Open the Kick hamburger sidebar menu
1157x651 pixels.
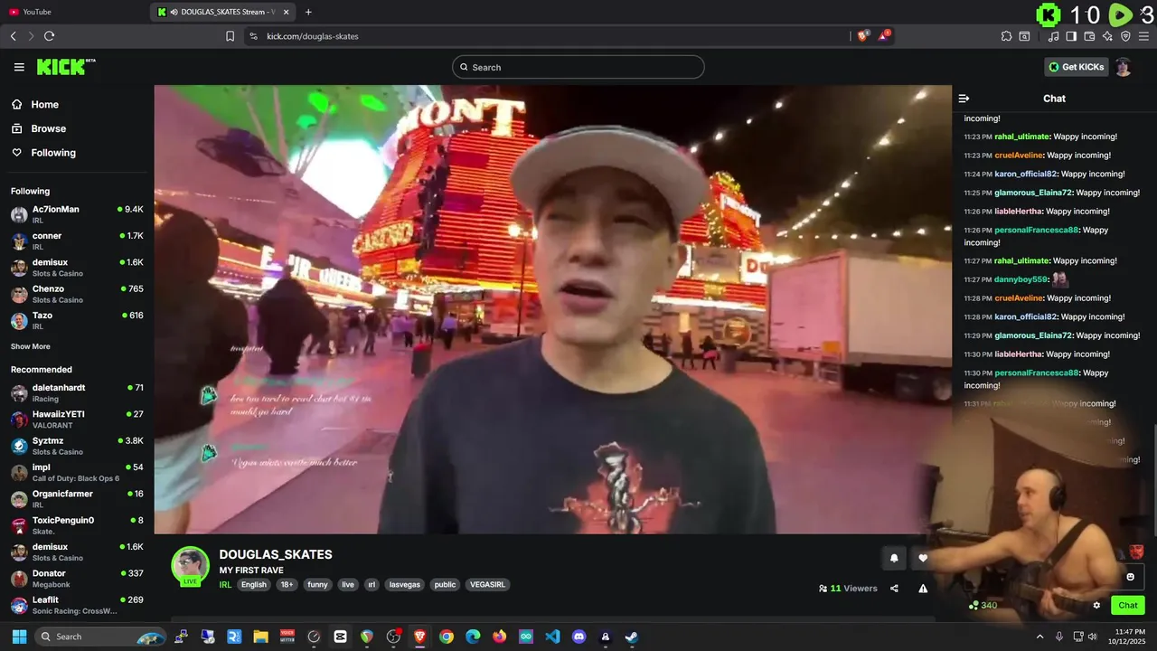point(19,67)
